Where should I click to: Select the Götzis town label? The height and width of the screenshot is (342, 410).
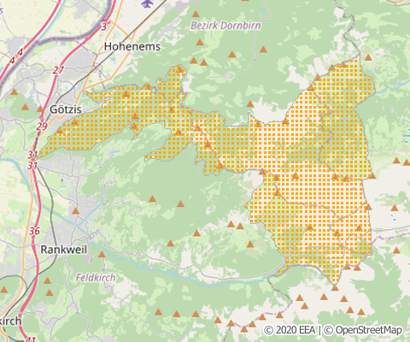point(66,109)
